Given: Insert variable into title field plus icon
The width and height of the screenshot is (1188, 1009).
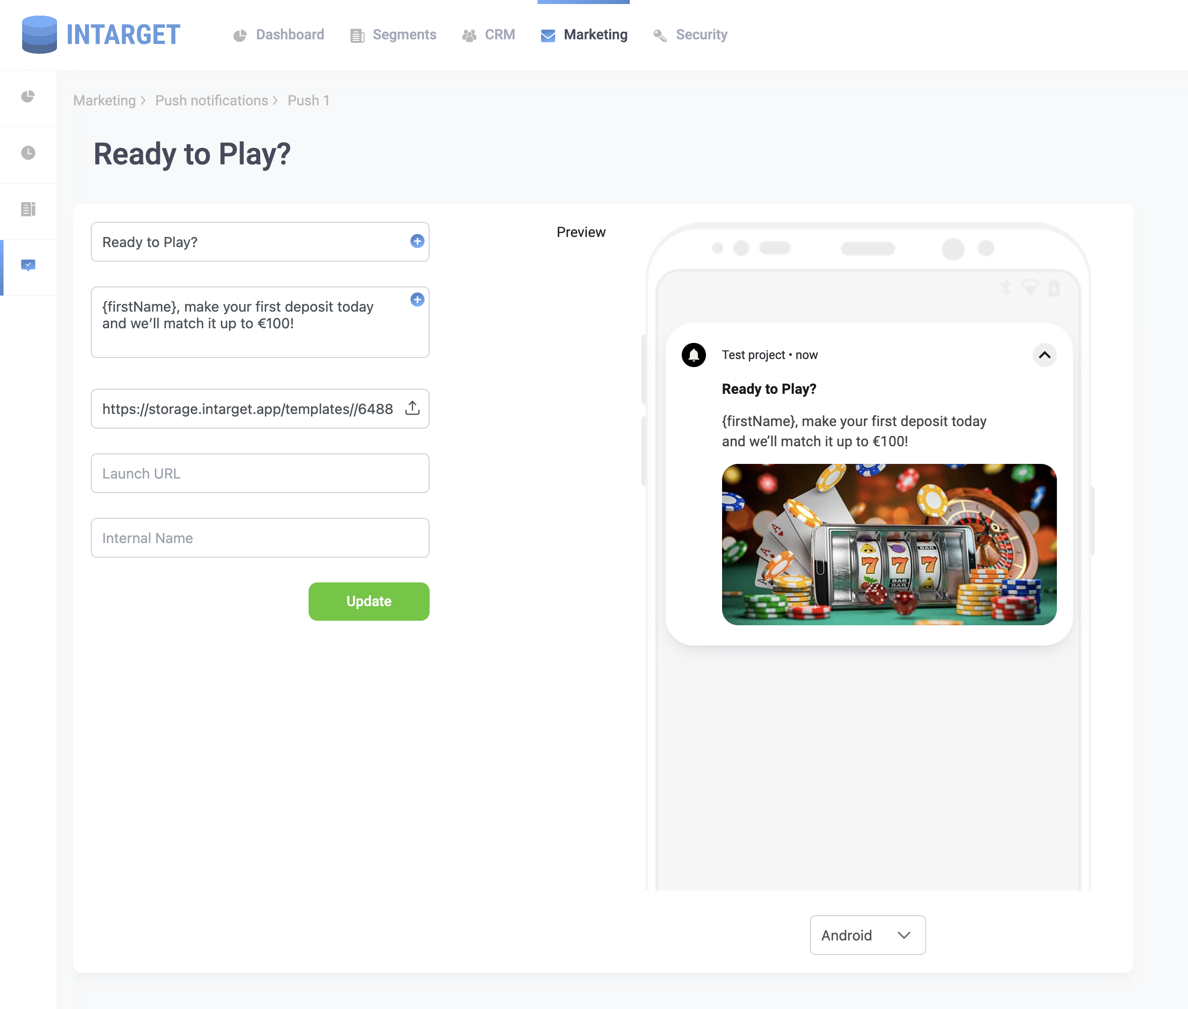Looking at the screenshot, I should point(417,241).
